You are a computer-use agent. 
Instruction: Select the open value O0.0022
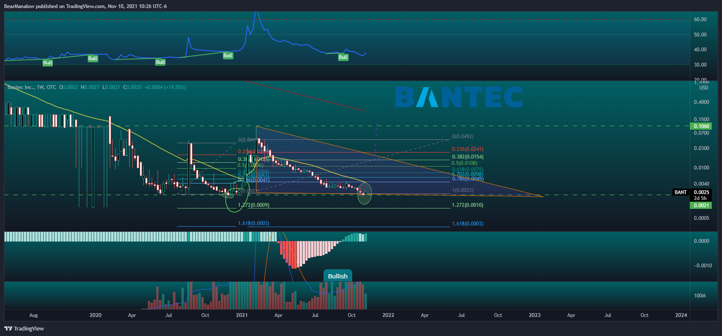click(68, 87)
